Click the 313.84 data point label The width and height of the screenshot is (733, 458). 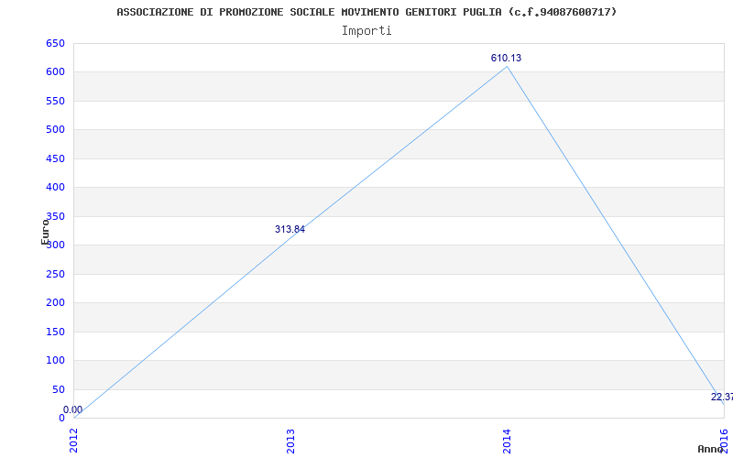point(290,229)
